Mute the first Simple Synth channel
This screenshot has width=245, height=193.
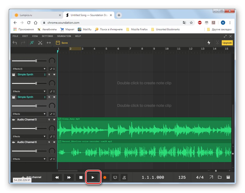point(54,75)
